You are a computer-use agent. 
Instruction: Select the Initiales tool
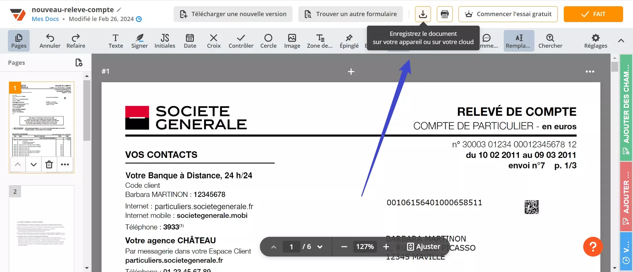(x=165, y=41)
